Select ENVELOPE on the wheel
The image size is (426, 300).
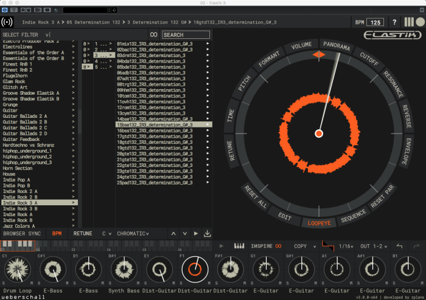(x=407, y=151)
